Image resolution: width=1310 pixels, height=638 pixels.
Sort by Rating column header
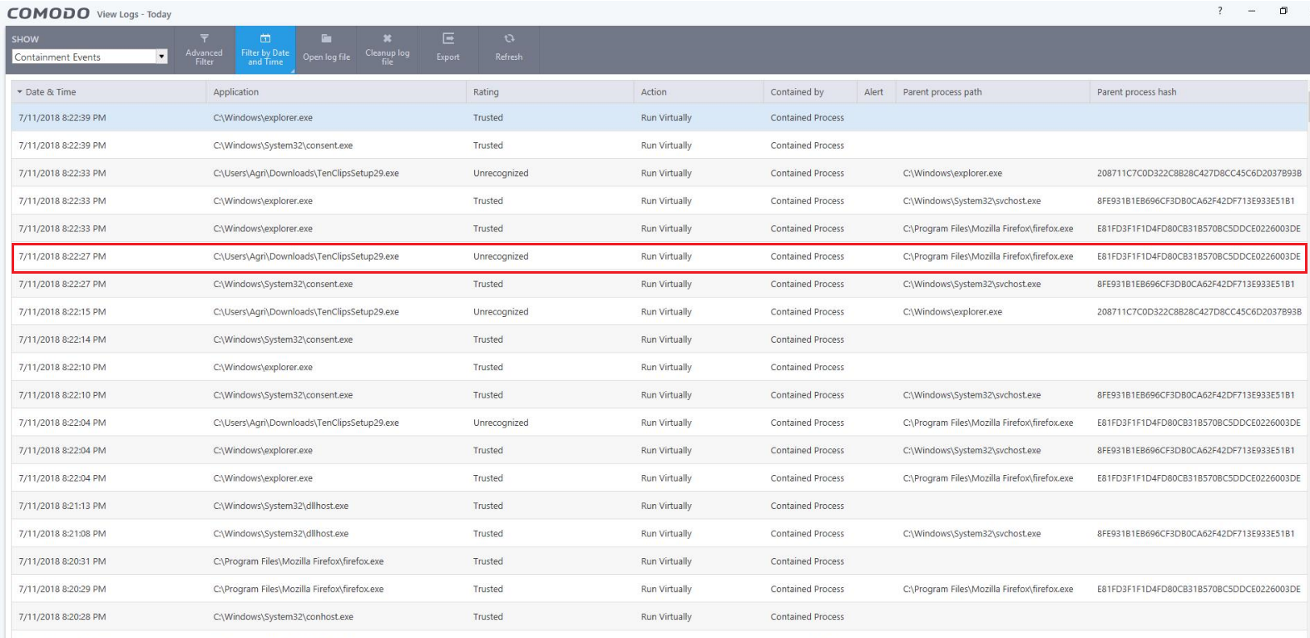550,92
